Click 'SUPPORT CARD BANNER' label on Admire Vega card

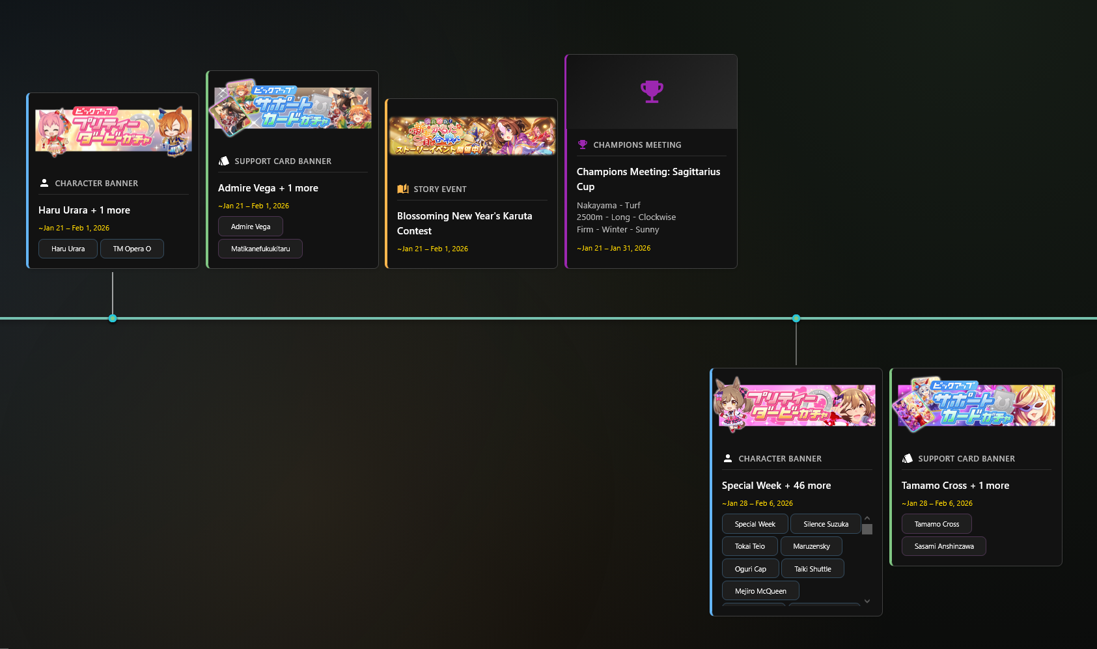click(x=283, y=161)
